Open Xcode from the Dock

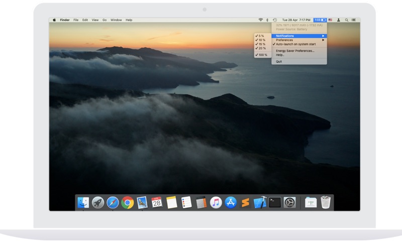coord(260,202)
